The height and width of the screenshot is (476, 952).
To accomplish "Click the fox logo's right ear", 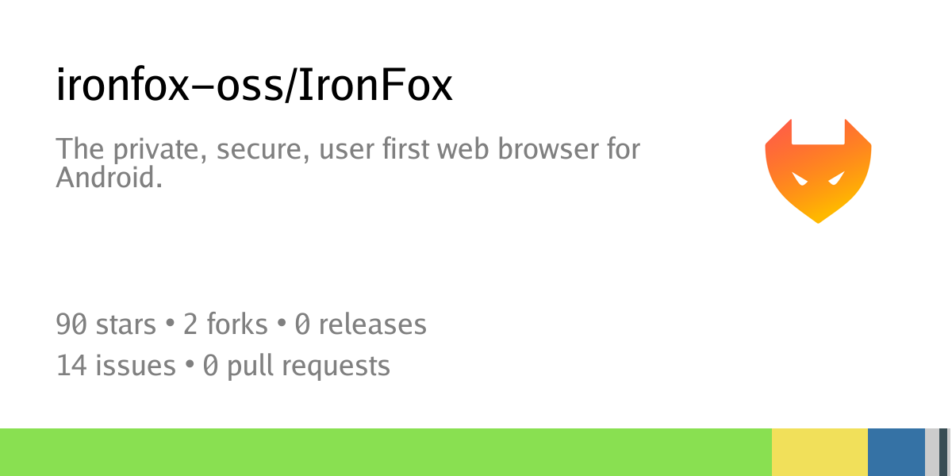I will [856, 131].
